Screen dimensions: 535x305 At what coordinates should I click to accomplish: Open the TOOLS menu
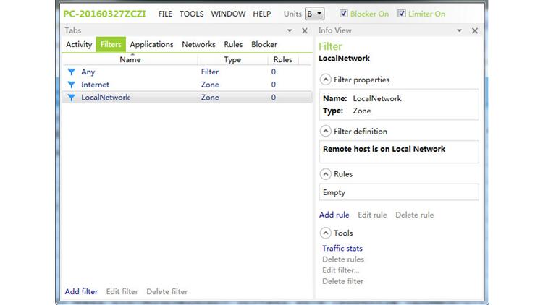click(191, 14)
